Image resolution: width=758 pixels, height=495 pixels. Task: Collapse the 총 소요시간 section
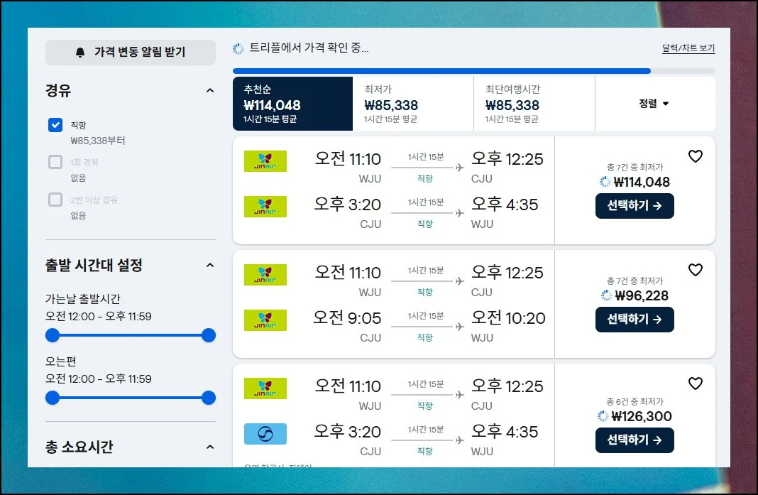pos(209,447)
